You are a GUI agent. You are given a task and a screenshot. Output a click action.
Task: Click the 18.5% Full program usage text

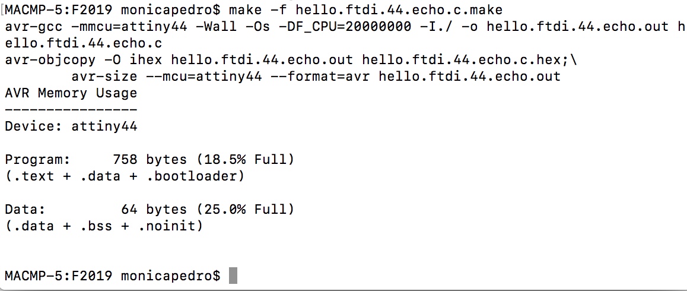[x=246, y=159]
